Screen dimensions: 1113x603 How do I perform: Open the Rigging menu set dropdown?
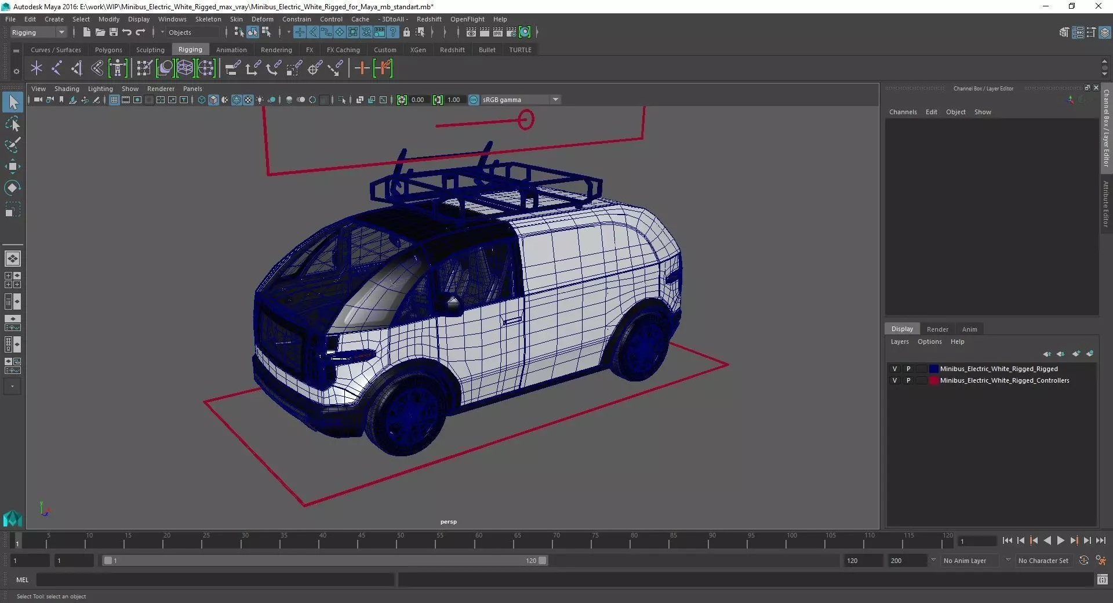point(38,32)
